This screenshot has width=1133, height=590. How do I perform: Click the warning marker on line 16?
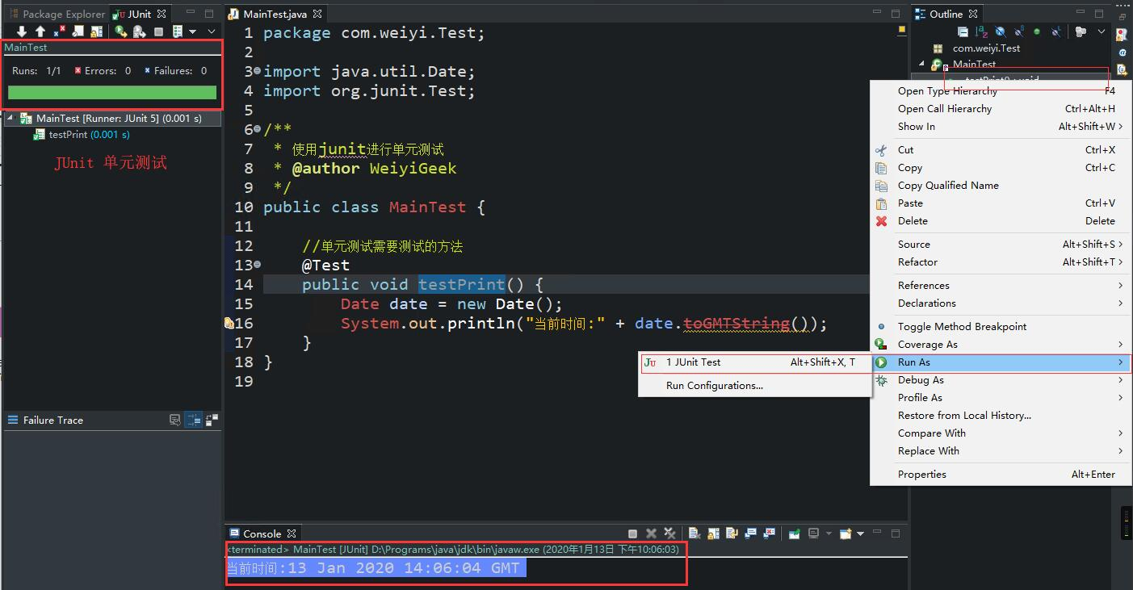tap(229, 323)
